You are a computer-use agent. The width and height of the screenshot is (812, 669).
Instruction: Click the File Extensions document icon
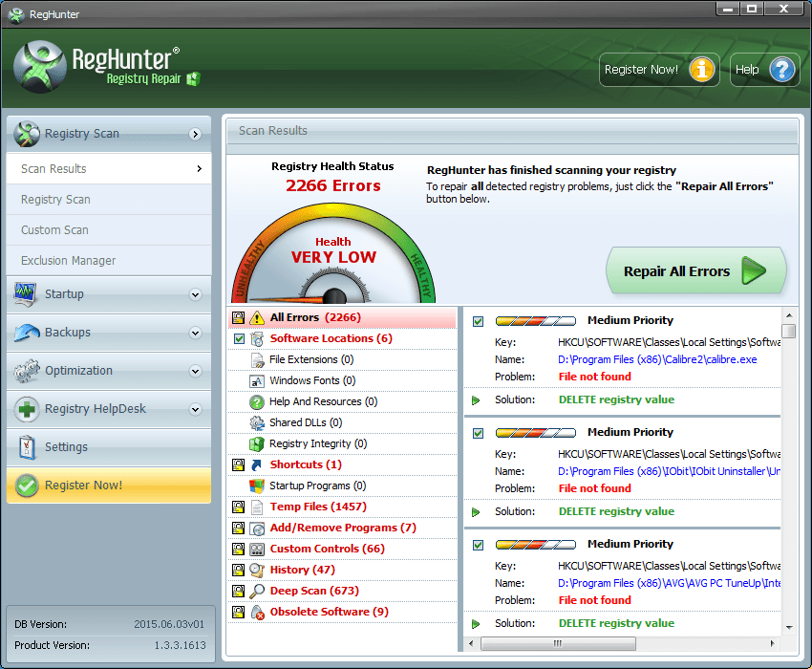[x=257, y=359]
